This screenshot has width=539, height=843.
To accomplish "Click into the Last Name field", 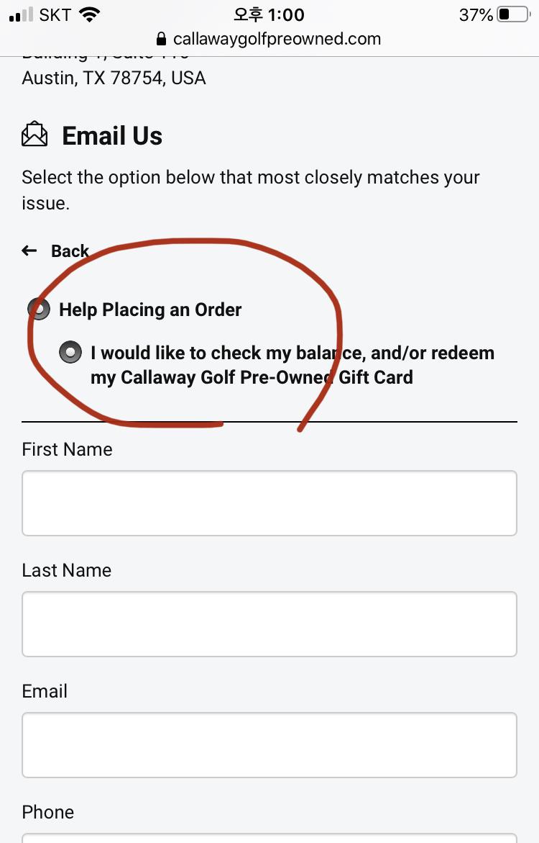I will pos(269,624).
